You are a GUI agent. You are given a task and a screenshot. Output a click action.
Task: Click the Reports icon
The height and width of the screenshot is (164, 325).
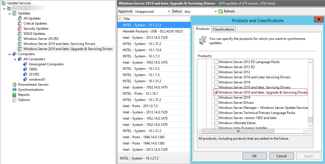pyautogui.click(x=14, y=95)
